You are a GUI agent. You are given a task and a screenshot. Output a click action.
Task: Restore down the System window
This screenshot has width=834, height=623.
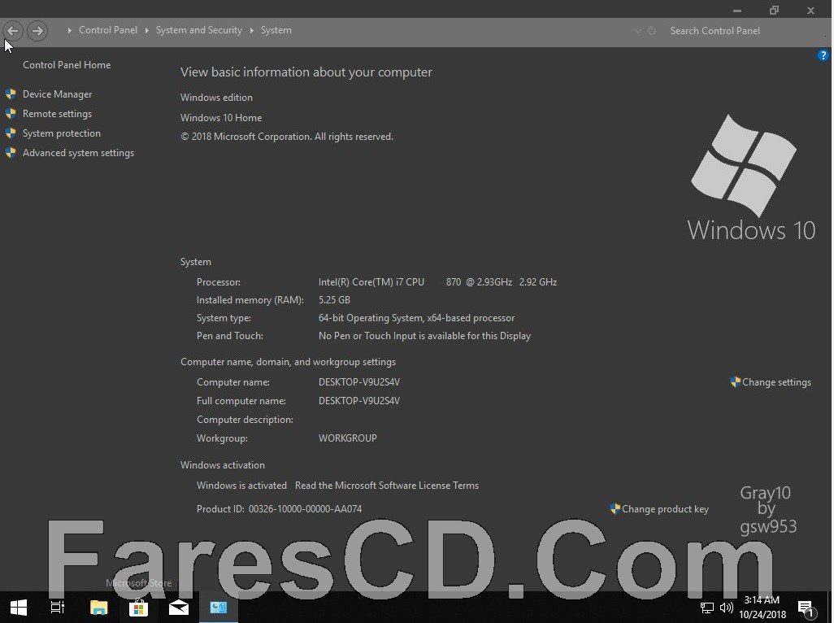coord(774,10)
